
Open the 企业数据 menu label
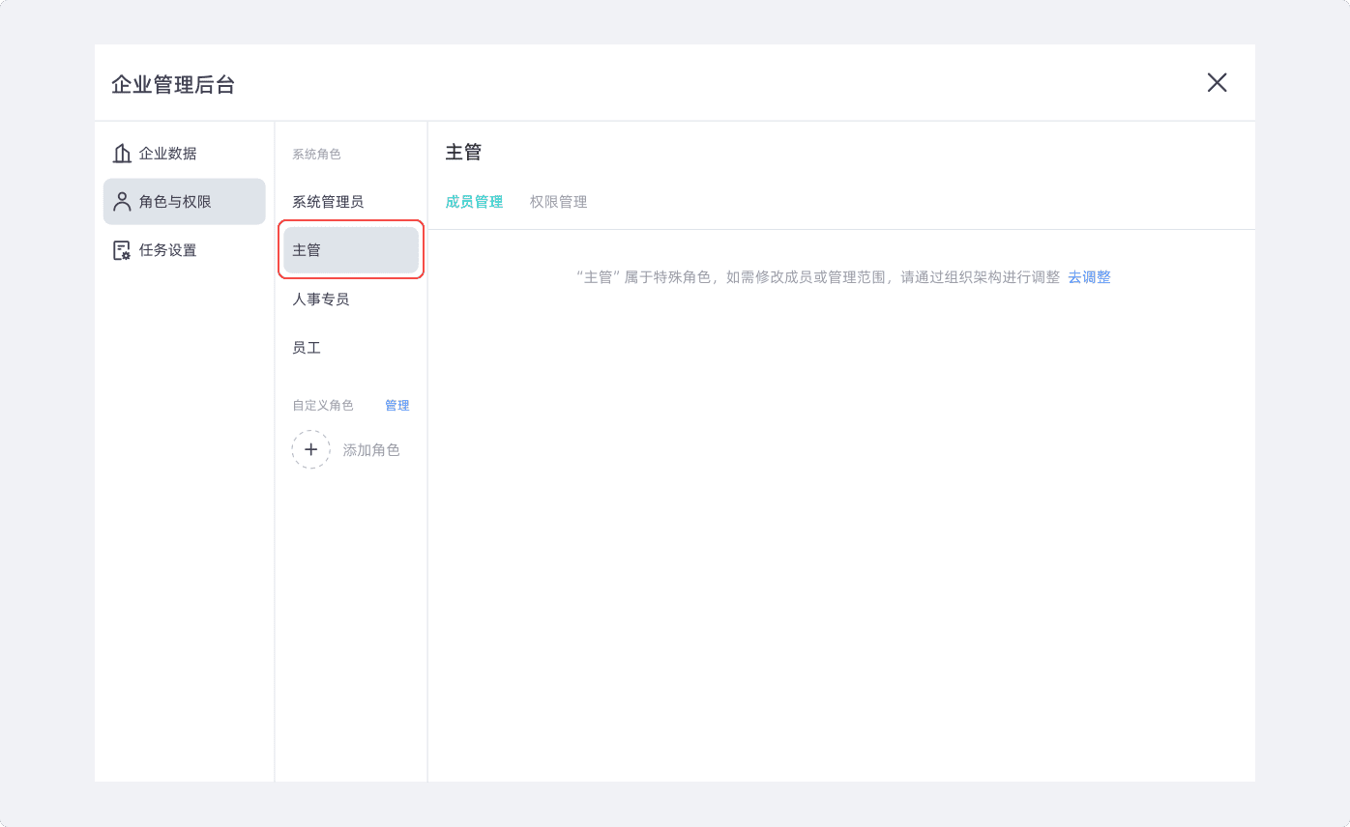tap(168, 154)
